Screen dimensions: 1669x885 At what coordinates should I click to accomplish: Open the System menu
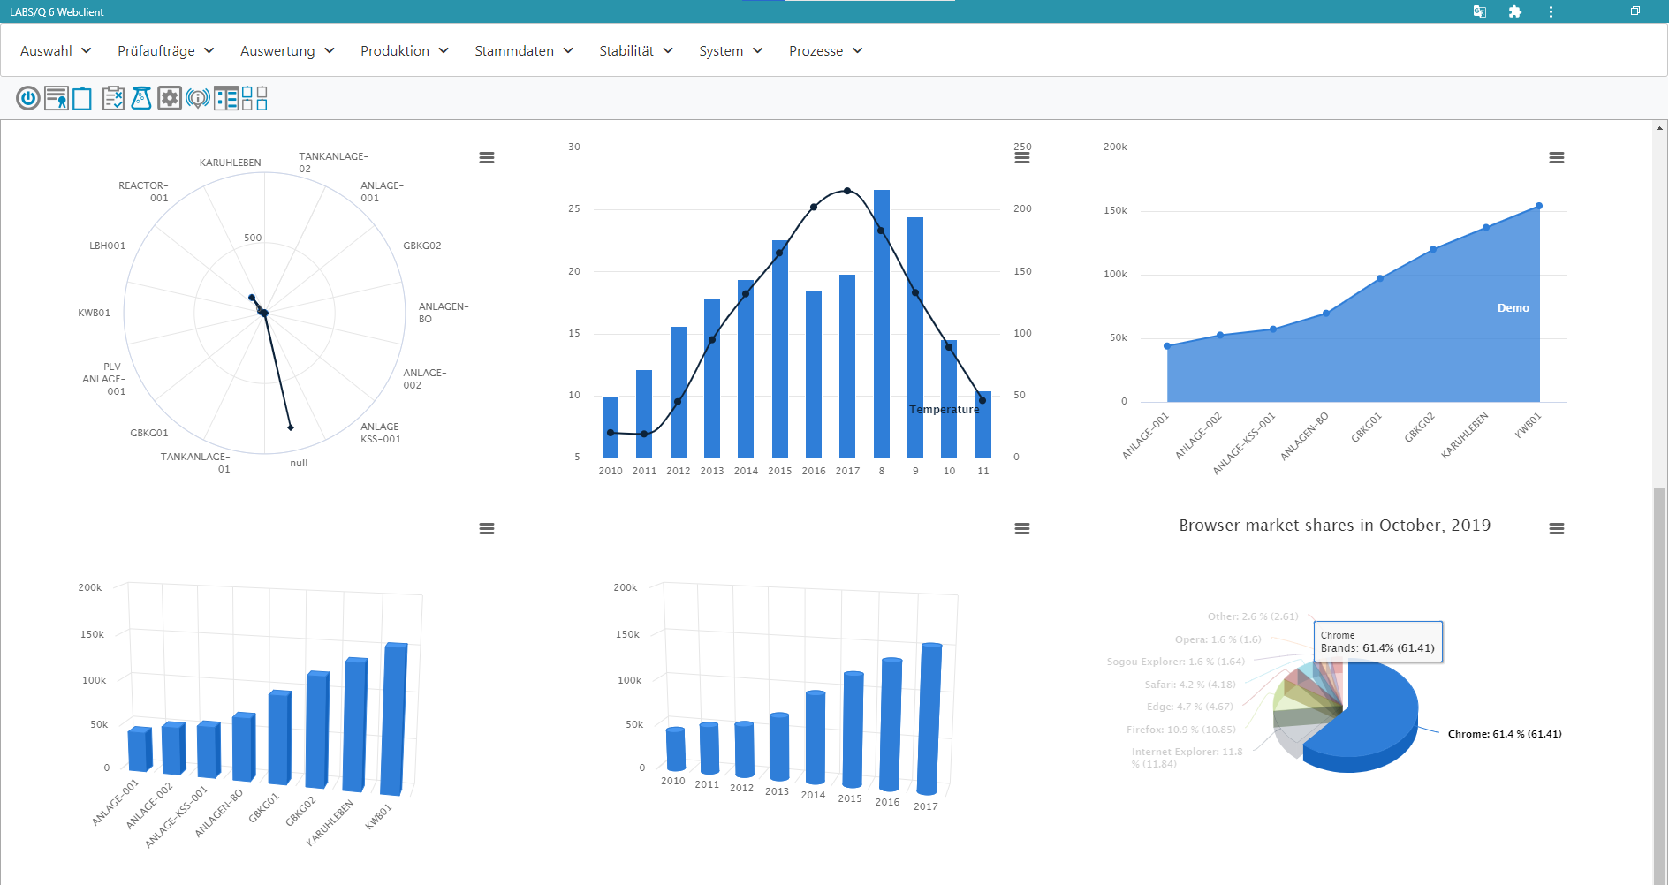731,51
